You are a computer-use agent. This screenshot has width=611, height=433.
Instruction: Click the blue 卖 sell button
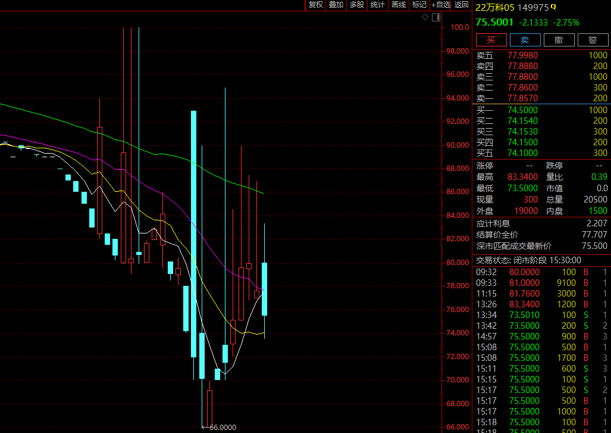[525, 40]
